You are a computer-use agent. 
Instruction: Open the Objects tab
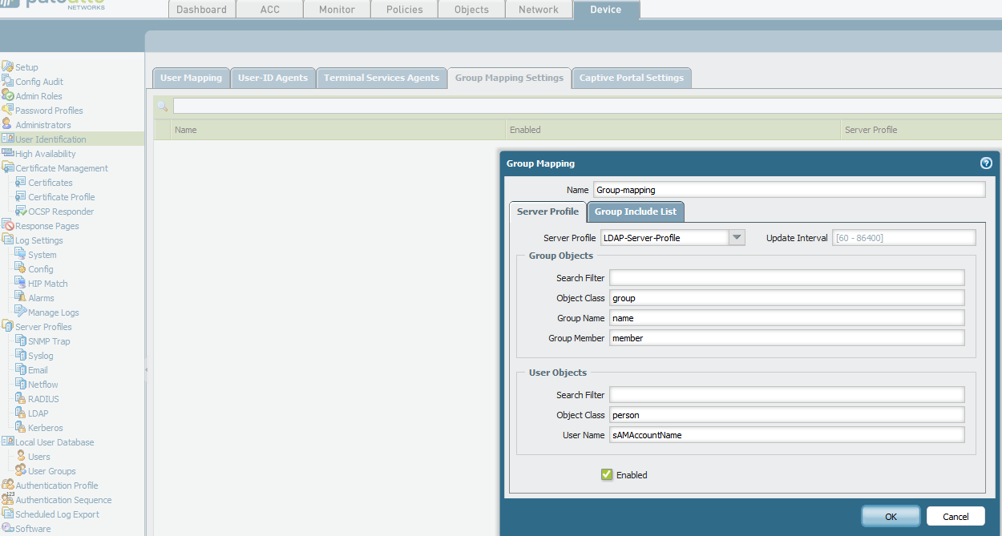471,10
